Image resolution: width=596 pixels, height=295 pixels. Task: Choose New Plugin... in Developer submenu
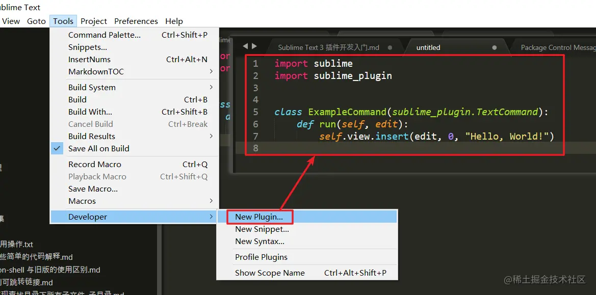(x=307, y=217)
